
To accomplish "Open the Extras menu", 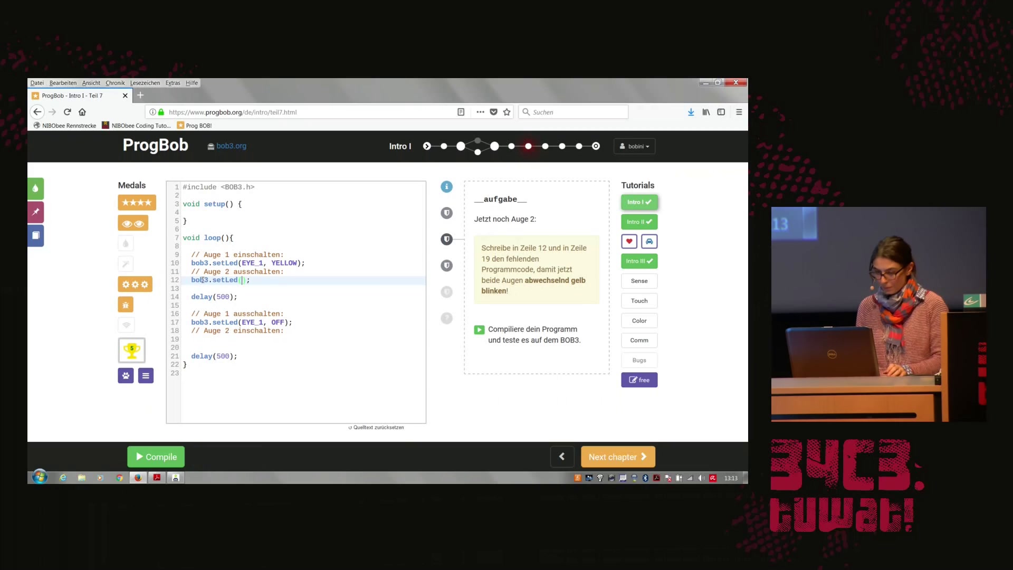I will tap(173, 83).
